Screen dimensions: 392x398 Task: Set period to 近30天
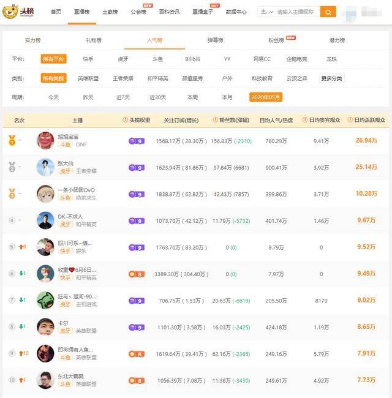[x=157, y=97]
